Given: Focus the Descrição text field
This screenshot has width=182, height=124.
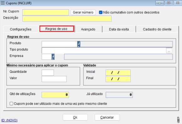Looking at the screenshot, I should pyautogui.click(x=67, y=19).
